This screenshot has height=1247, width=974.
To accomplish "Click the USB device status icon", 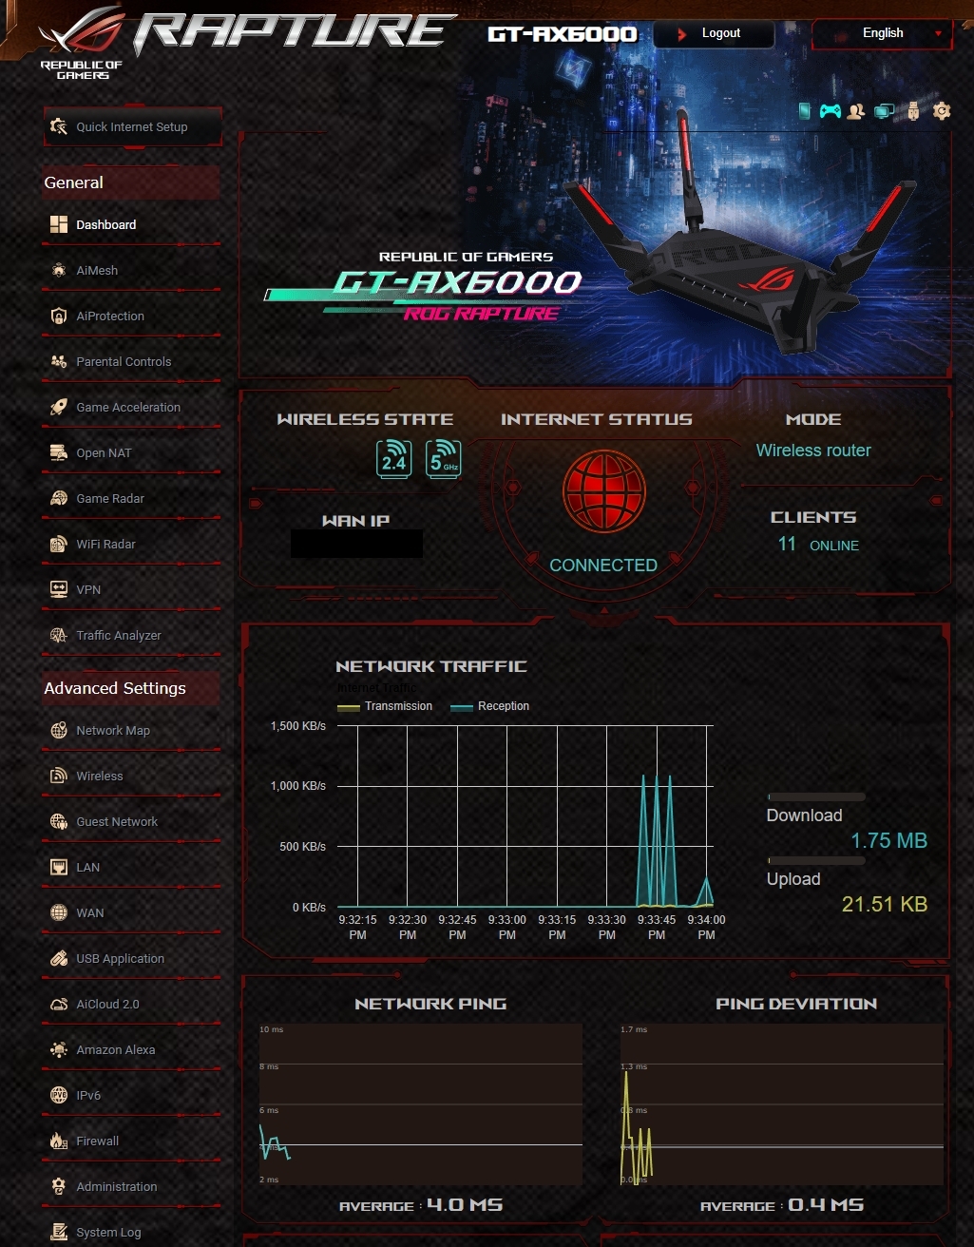I will [x=914, y=111].
